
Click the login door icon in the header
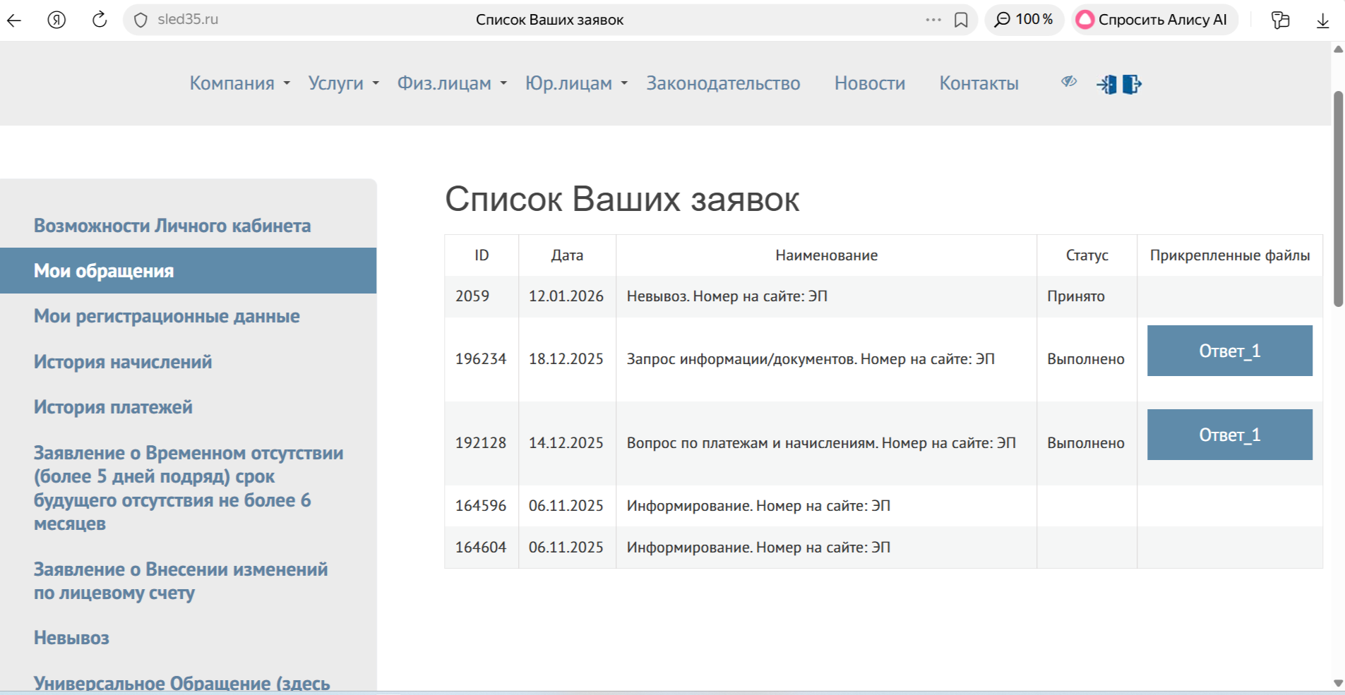pos(1107,85)
